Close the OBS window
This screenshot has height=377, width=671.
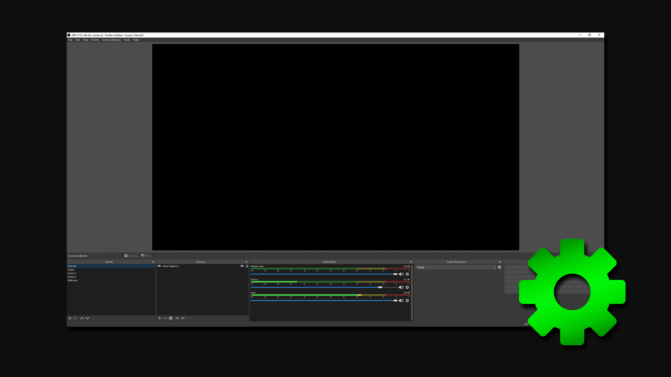pyautogui.click(x=599, y=35)
